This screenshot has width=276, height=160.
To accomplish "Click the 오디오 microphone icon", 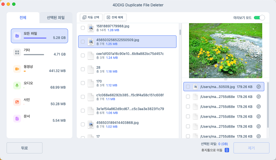I will tap(17, 86).
